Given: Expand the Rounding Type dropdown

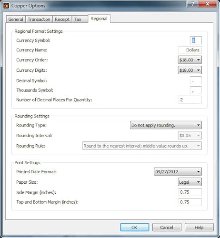Looking at the screenshot, I should 166,125.
